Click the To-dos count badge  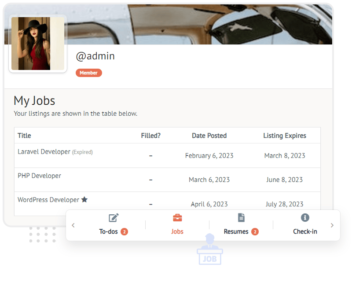[124, 231]
